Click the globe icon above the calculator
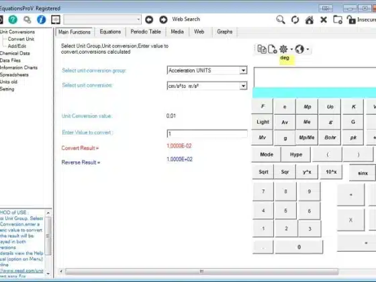 (299, 49)
